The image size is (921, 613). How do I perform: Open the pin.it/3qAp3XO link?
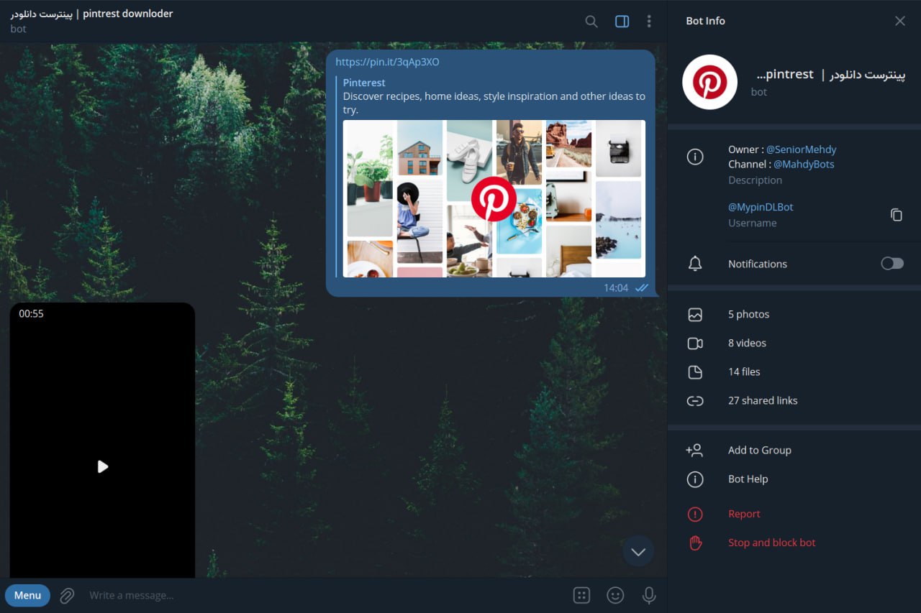[x=387, y=62]
